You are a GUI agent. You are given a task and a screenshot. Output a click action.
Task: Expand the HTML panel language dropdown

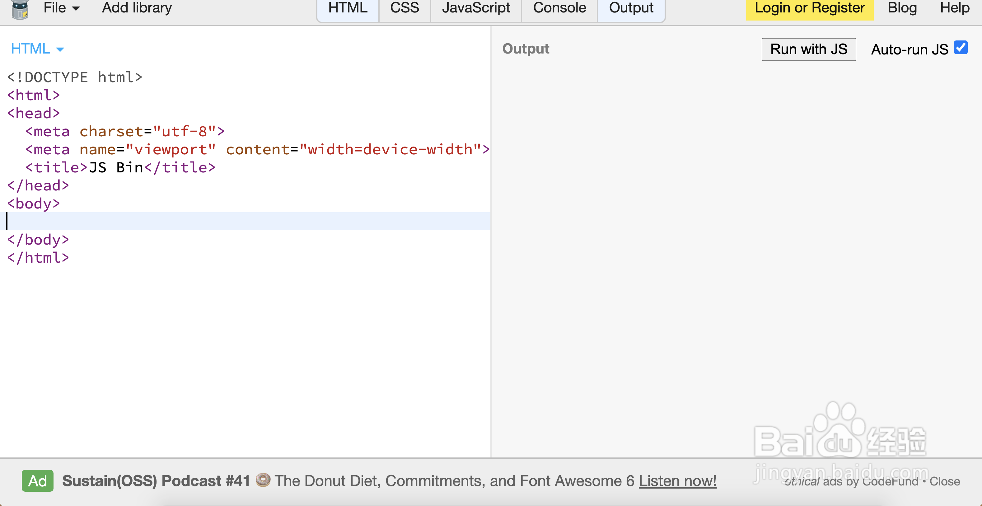pyautogui.click(x=37, y=49)
